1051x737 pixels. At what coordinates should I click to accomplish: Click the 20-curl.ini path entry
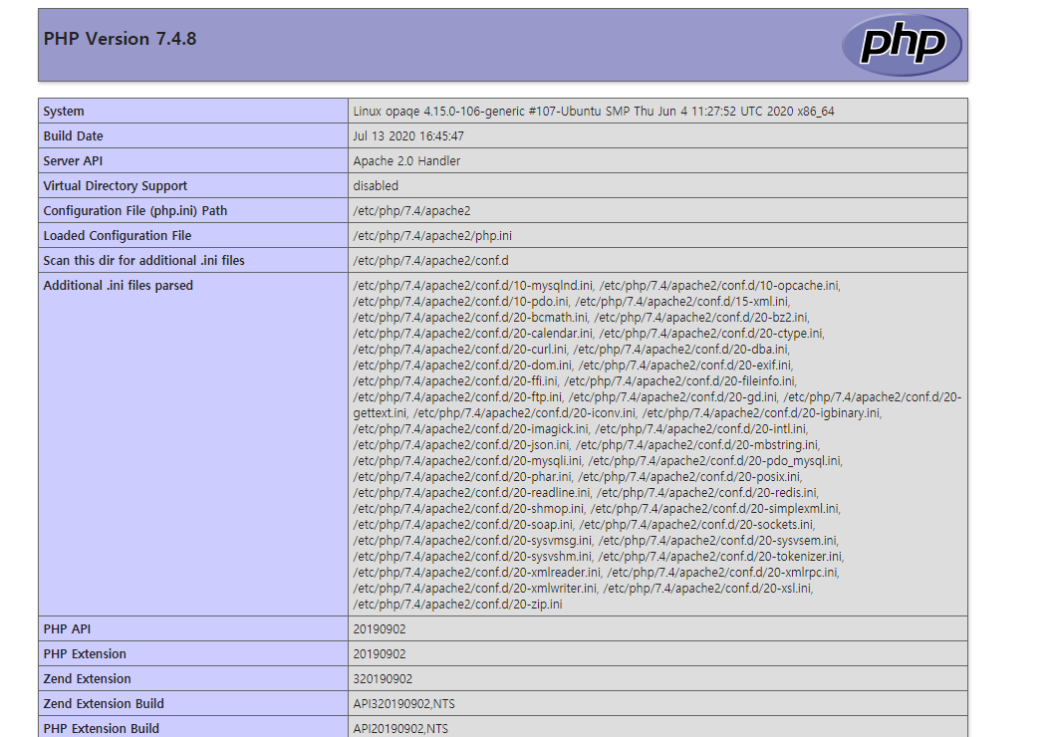tap(460, 349)
